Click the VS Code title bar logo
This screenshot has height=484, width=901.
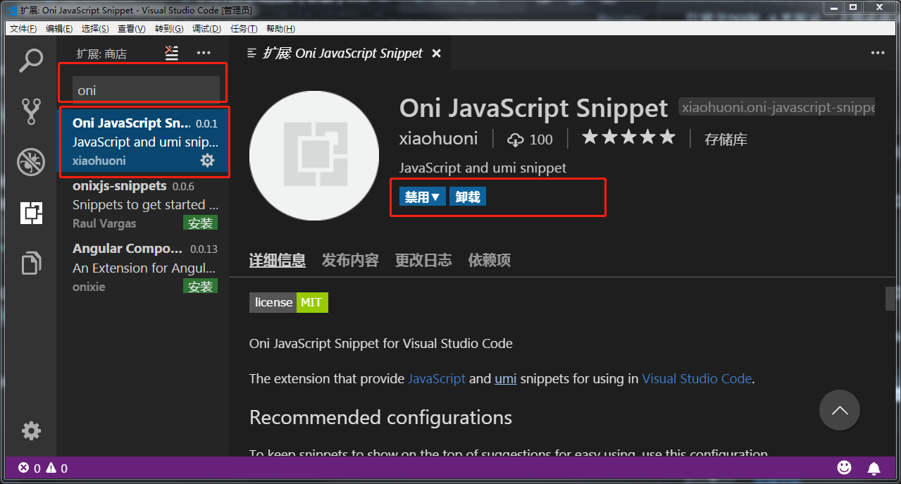point(12,11)
